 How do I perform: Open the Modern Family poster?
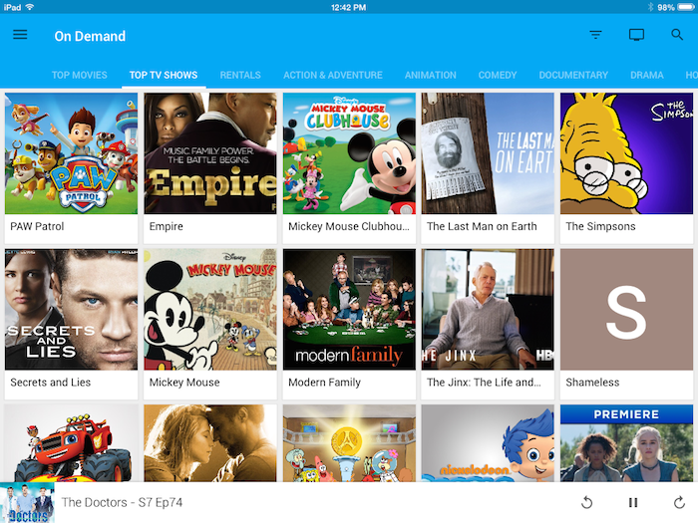pos(349,310)
